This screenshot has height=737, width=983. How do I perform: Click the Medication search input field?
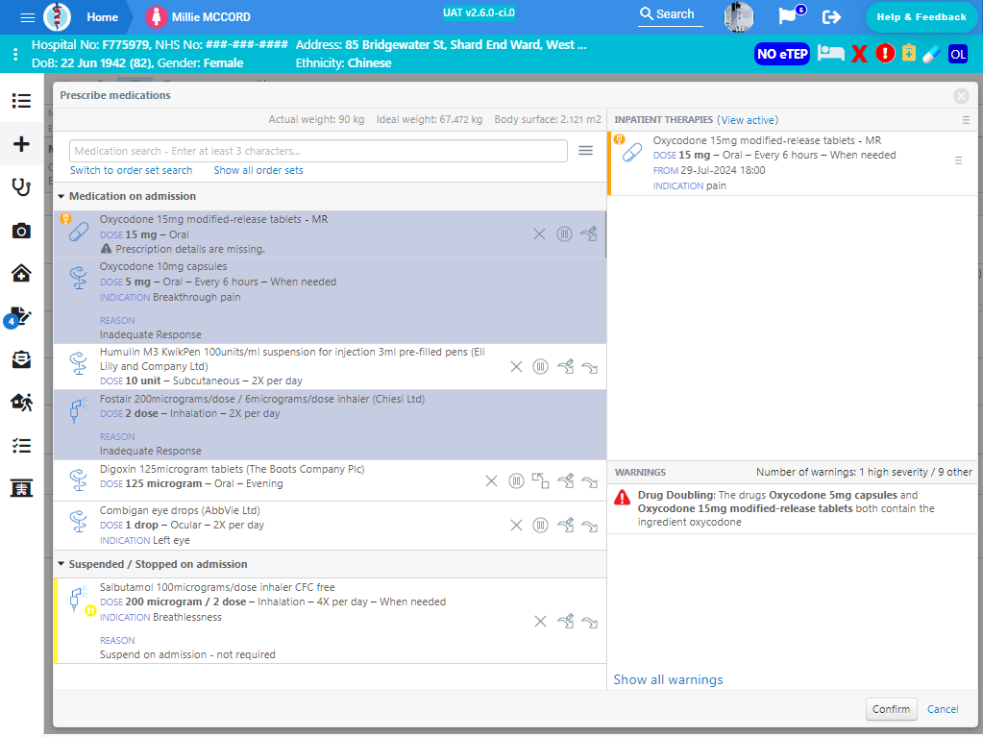pos(318,151)
